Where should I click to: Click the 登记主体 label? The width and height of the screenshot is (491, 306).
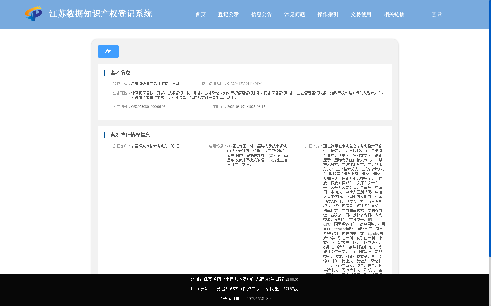tap(121, 84)
